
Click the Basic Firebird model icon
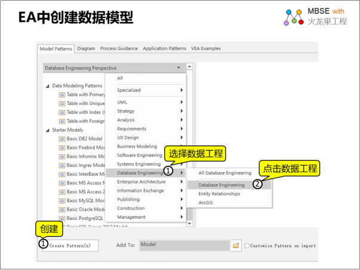[x=61, y=148]
